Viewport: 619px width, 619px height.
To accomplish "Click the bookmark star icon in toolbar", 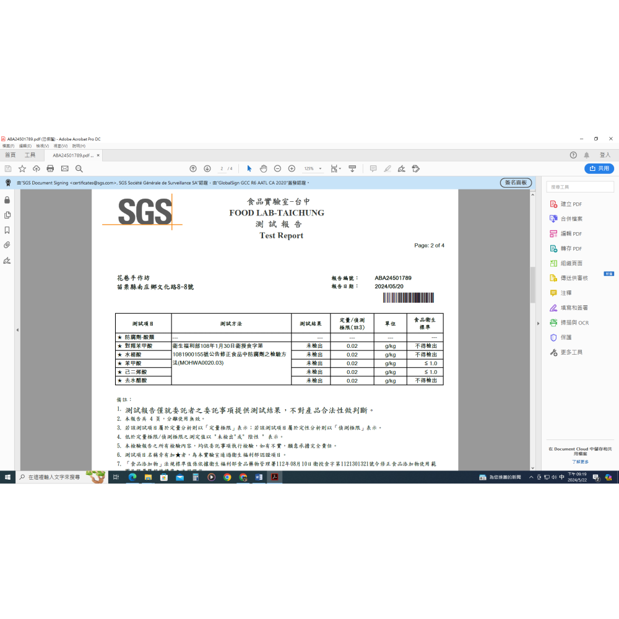I will 22,168.
